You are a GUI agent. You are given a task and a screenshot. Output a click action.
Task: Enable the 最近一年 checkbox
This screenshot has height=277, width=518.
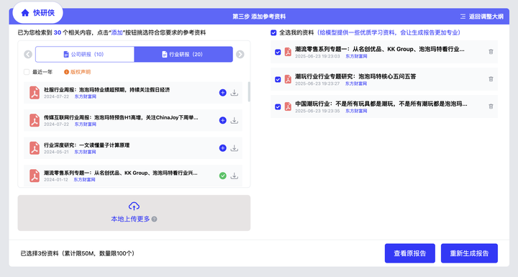27,72
